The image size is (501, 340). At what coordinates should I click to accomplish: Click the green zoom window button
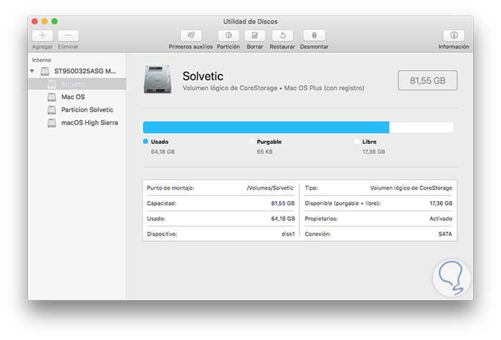(54, 21)
